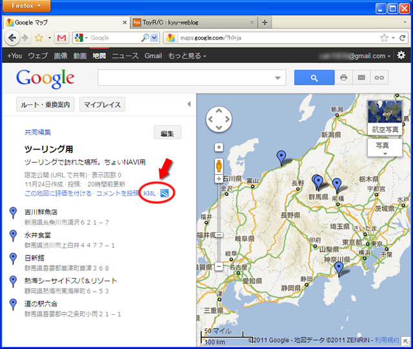This screenshot has width=413, height=349.
Task: Click the zoom slider handle on the map
Action: [x=219, y=235]
